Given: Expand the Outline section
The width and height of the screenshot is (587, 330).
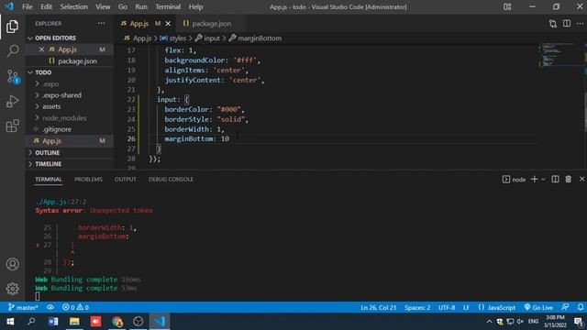Looking at the screenshot, I should (x=47, y=153).
